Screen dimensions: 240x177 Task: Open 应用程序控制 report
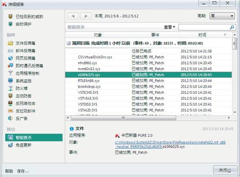point(27,73)
